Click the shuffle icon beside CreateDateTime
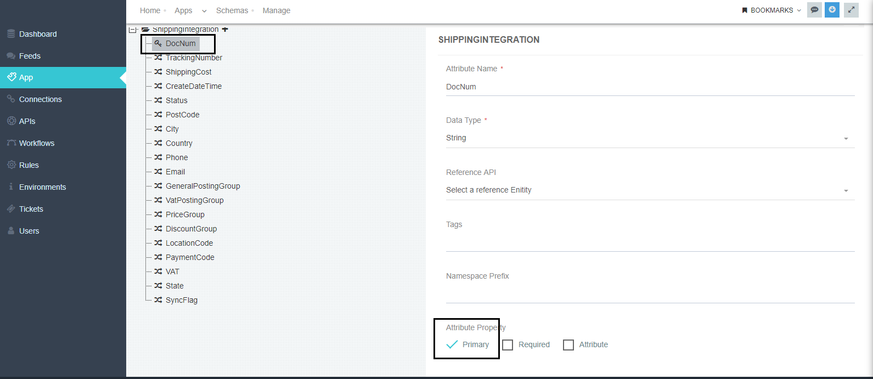 pos(158,86)
